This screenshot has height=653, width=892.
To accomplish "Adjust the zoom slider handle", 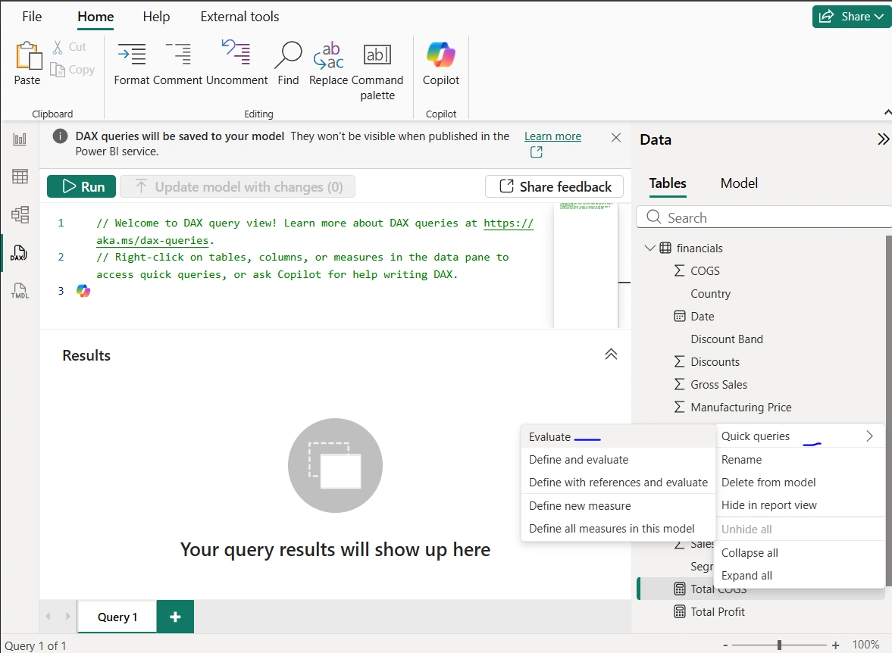I will (x=779, y=645).
